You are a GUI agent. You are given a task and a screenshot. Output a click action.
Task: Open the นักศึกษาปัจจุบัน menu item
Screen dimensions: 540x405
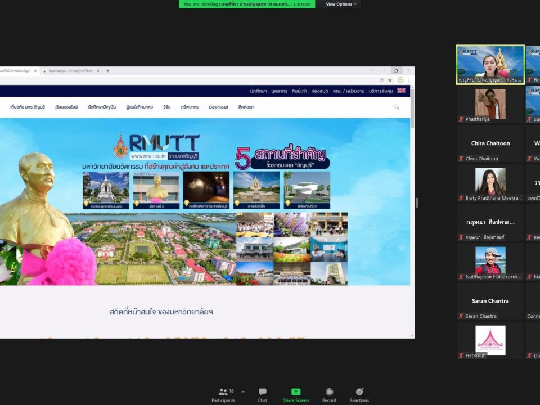pyautogui.click(x=102, y=107)
